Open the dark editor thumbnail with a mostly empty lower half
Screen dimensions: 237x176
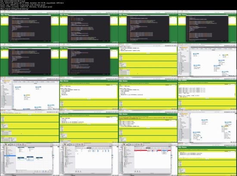[89, 60]
